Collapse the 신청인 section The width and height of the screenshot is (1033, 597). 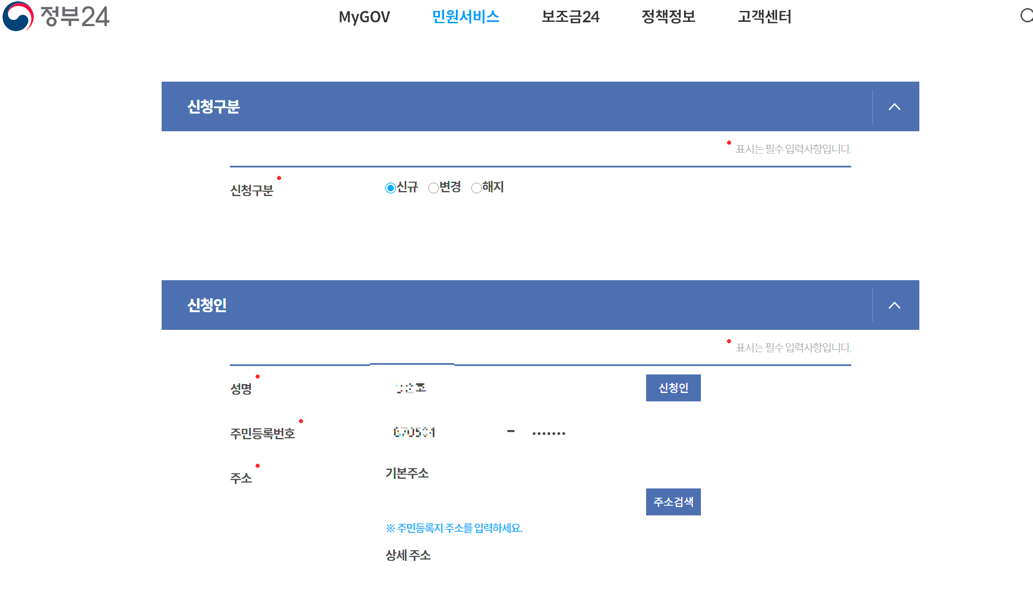[895, 305]
